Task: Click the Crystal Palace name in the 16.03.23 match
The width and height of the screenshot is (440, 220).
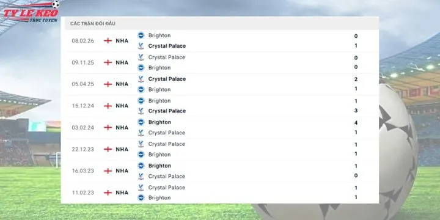Action: pos(167,176)
